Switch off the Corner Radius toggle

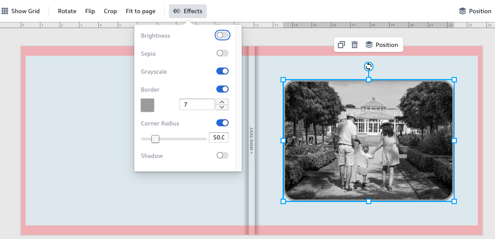pyautogui.click(x=222, y=123)
